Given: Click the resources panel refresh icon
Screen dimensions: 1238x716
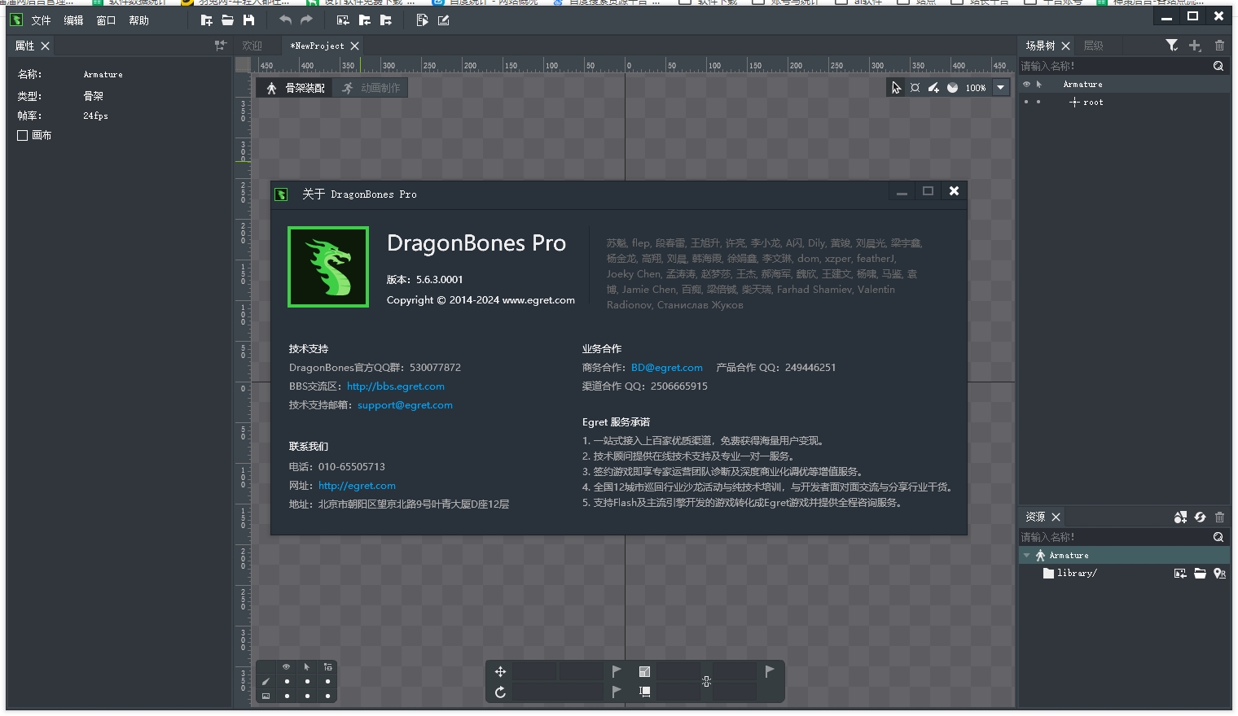Looking at the screenshot, I should coord(1200,517).
